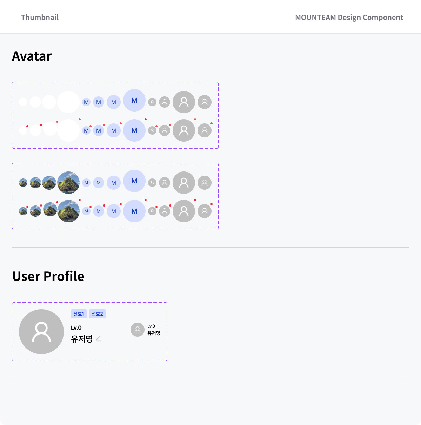Select the Avatar section heading
This screenshot has width=421, height=425.
pos(32,56)
